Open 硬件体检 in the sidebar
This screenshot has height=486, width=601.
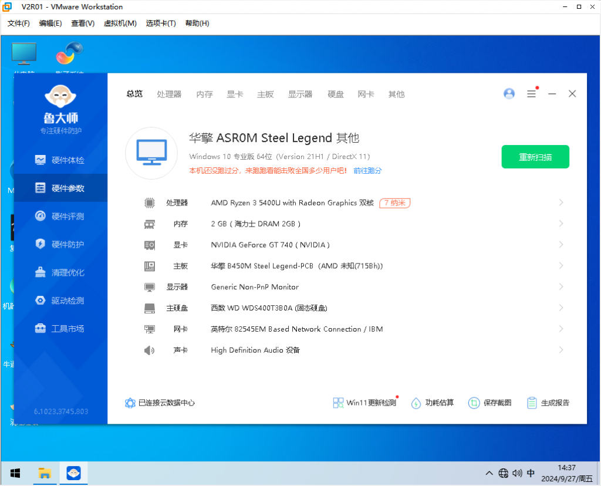60,160
